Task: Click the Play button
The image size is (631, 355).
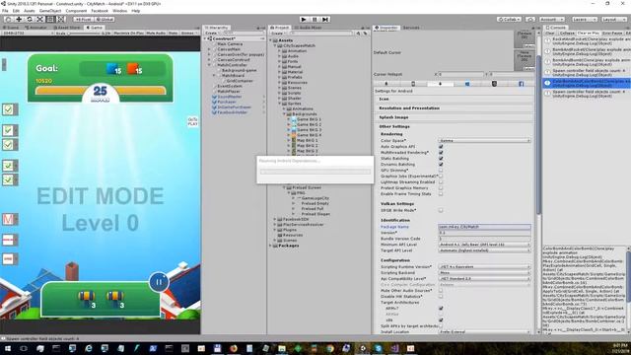Action: (x=304, y=19)
